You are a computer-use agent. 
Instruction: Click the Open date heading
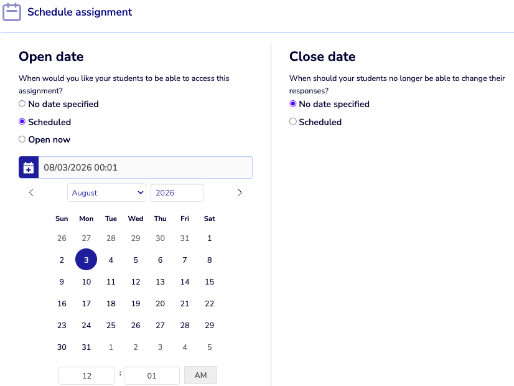51,57
